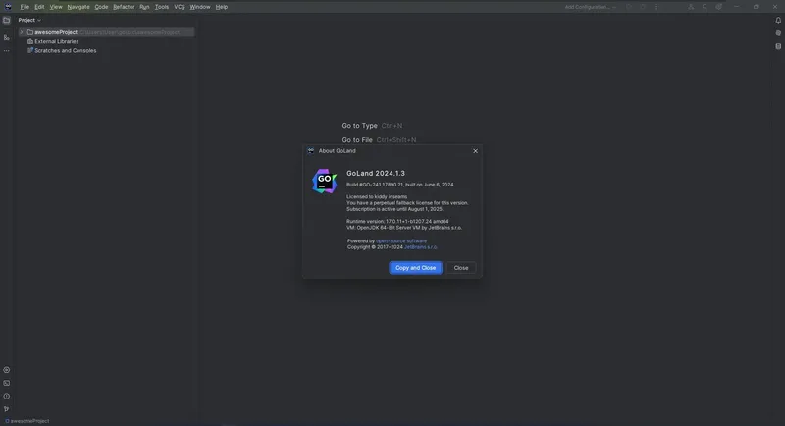Open IDE and Project Settings gear icon
This screenshot has height=426, width=785.
[x=718, y=7]
